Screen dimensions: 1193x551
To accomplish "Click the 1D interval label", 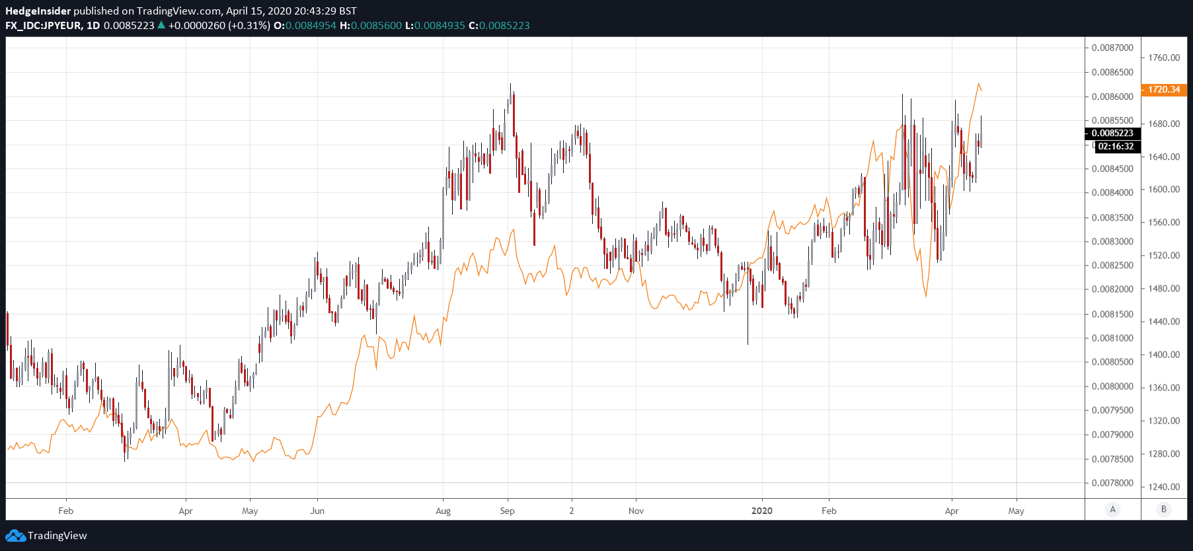I will coord(93,26).
